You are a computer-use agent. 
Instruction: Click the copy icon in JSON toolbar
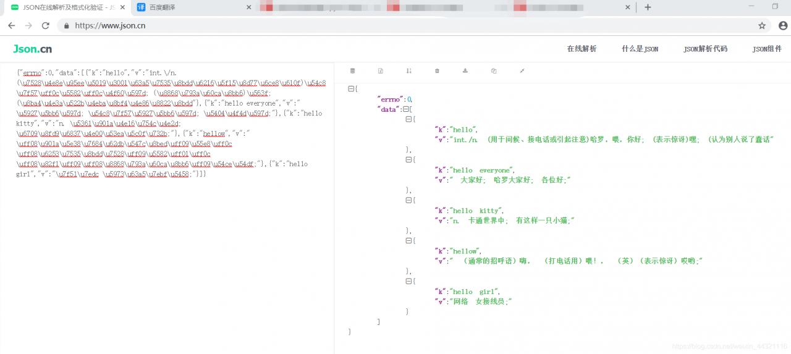[494, 71]
